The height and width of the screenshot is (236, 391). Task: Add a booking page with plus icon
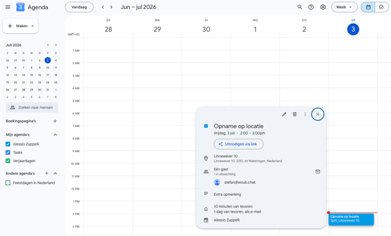[55, 121]
